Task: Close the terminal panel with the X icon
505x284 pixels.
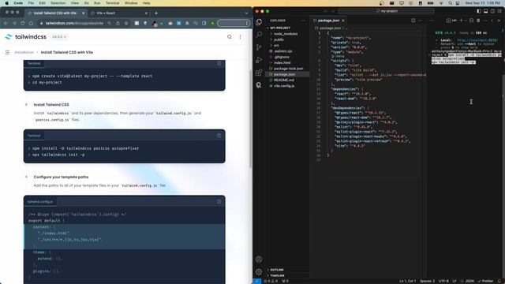Action: click(x=499, y=21)
